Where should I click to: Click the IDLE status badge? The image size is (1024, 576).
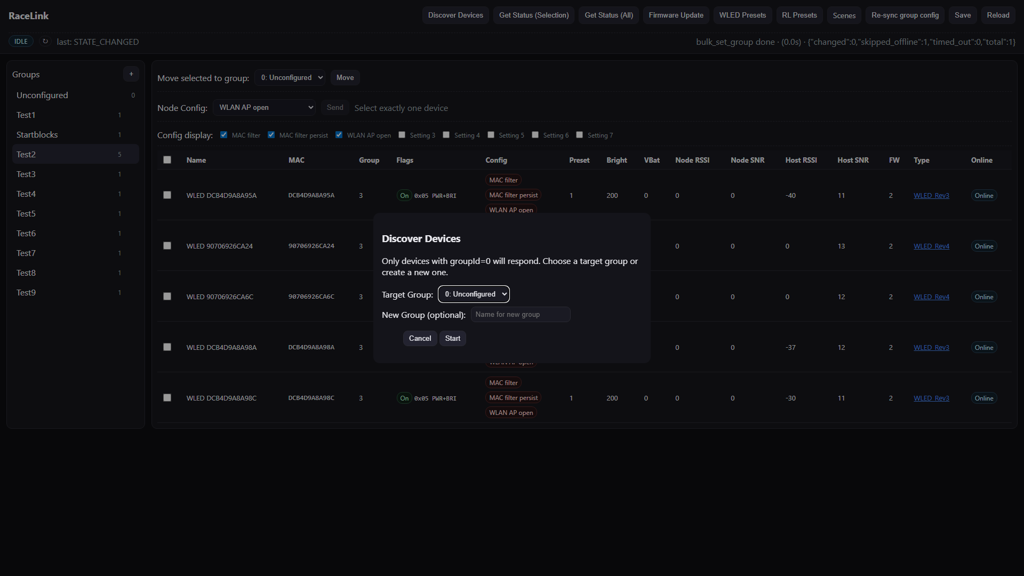[x=21, y=42]
